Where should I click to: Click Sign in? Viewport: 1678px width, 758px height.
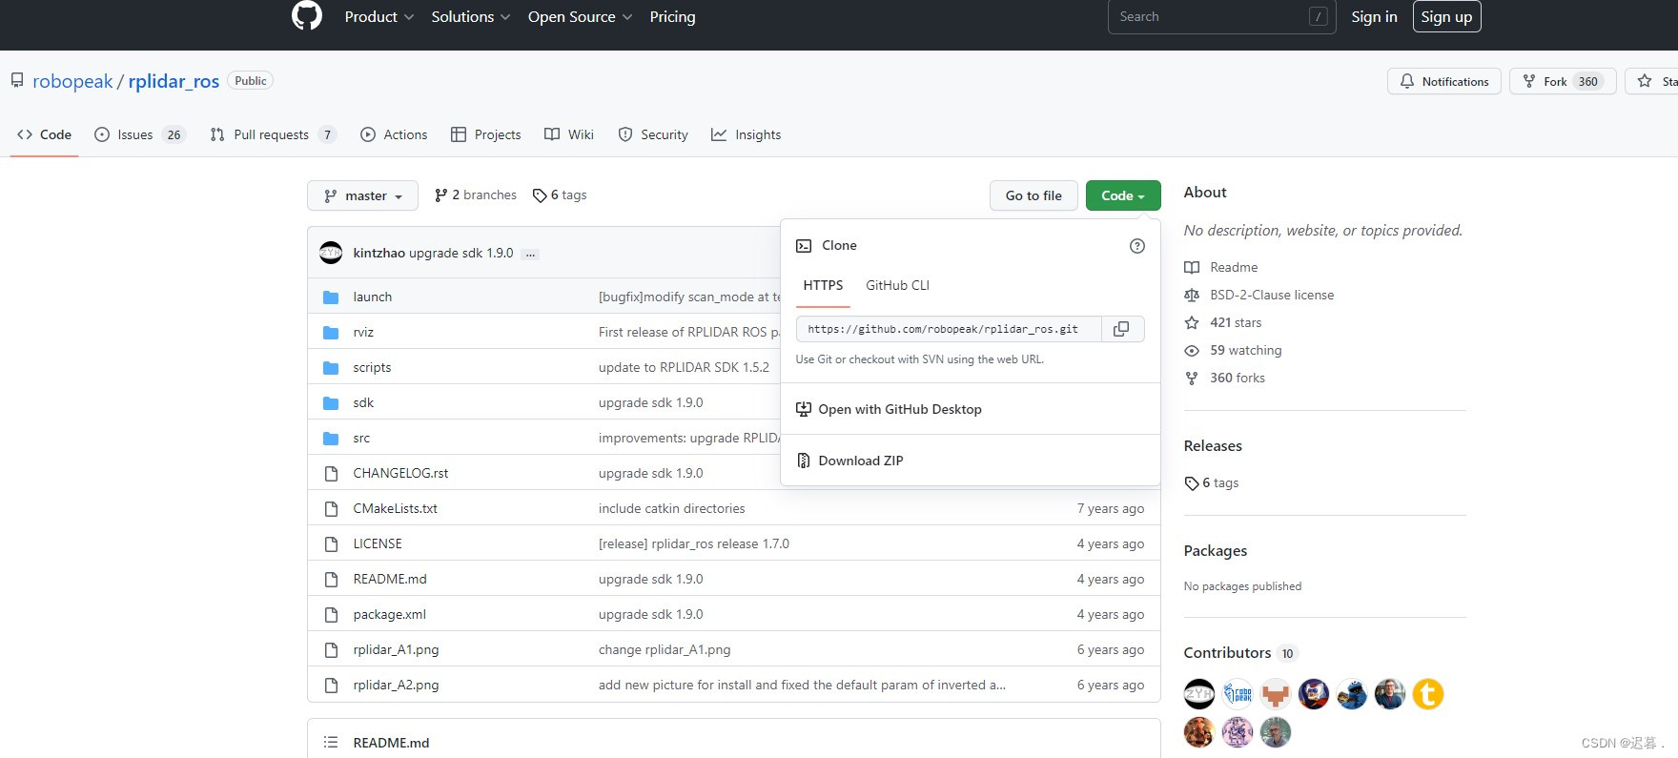point(1374,16)
